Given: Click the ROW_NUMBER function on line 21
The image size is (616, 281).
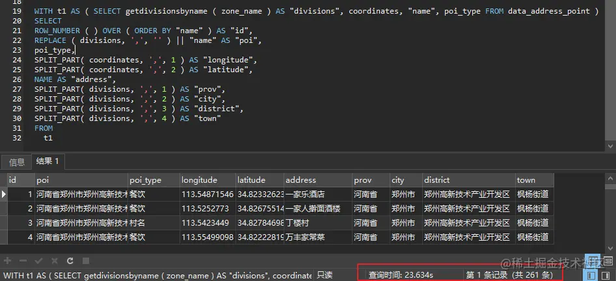Looking at the screenshot, I should point(57,31).
